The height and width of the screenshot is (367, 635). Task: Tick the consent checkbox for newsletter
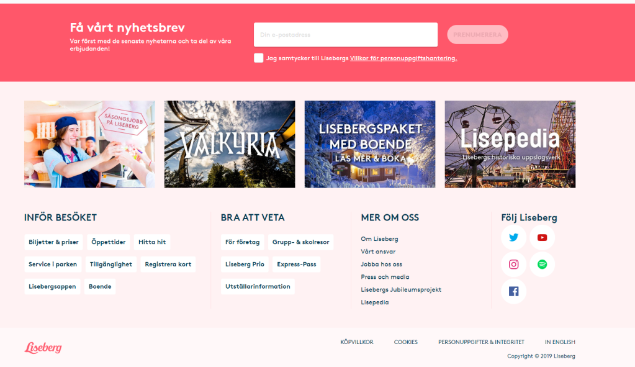pyautogui.click(x=258, y=58)
